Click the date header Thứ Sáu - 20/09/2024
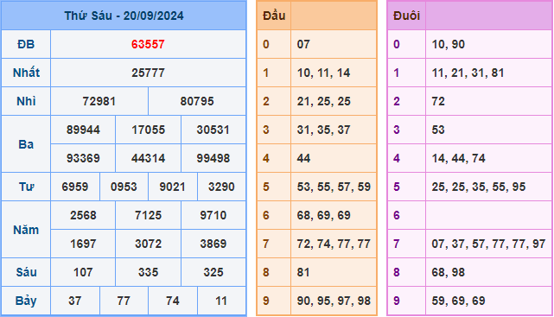The image size is (554, 317). click(124, 16)
